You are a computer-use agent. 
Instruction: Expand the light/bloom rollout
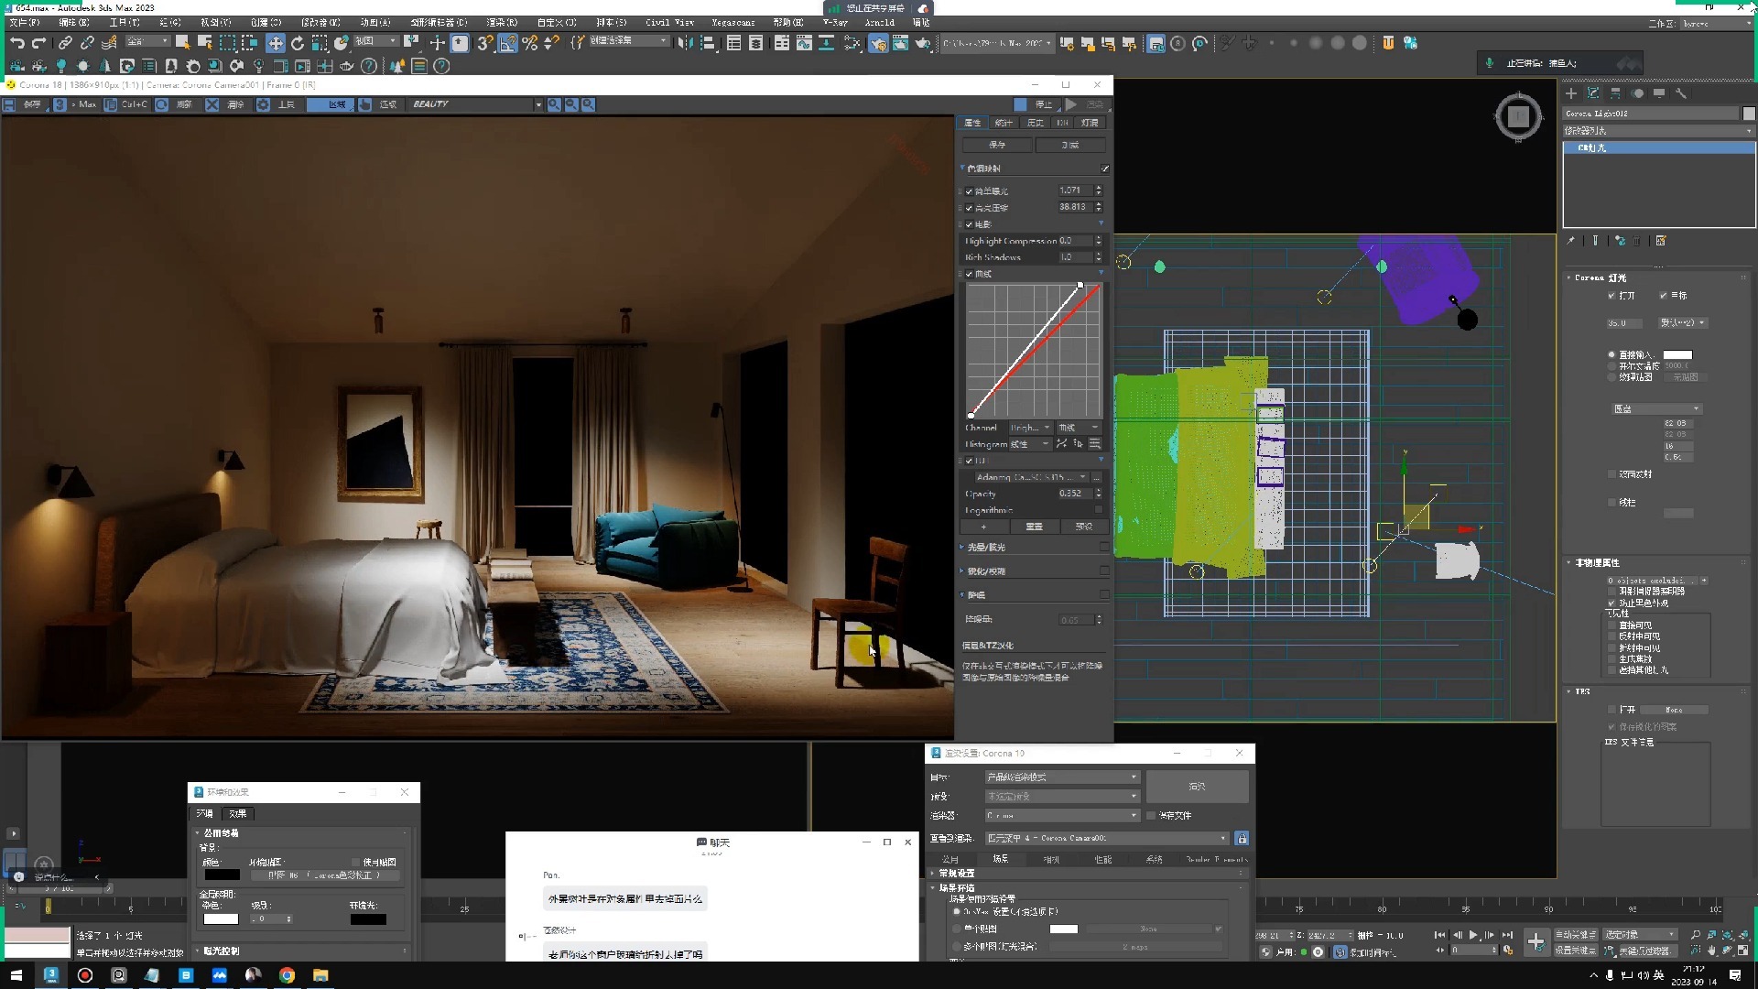[x=986, y=548]
